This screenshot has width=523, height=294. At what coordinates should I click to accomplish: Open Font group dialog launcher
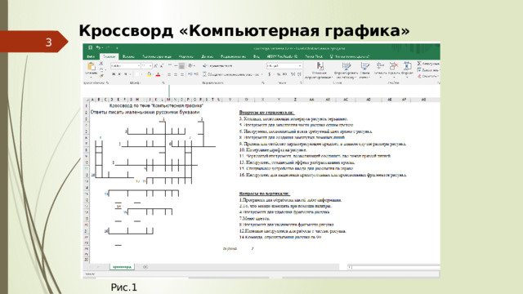(163, 82)
